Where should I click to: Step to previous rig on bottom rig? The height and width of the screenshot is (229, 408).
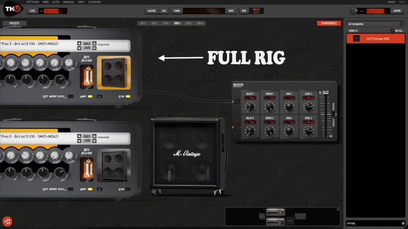coord(79,136)
